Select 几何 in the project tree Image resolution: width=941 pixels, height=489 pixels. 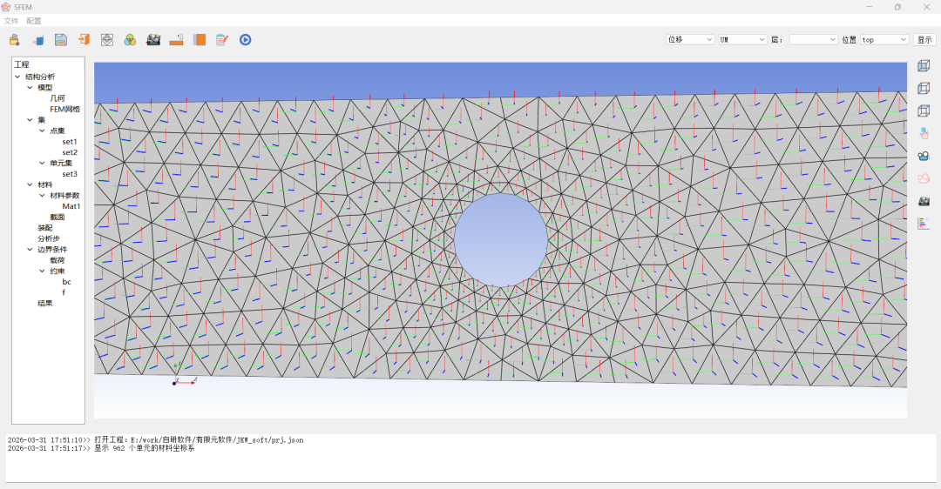tap(57, 98)
